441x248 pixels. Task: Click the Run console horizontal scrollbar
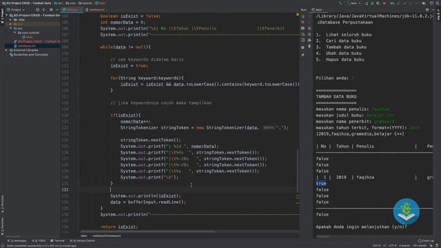click(322, 236)
